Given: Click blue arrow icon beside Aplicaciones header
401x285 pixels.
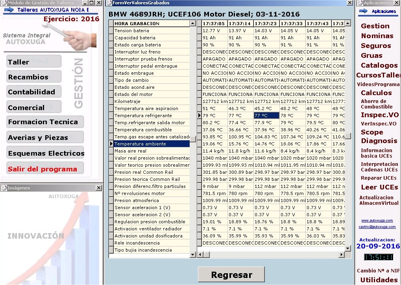Looking at the screenshot, I should coord(363,11).
